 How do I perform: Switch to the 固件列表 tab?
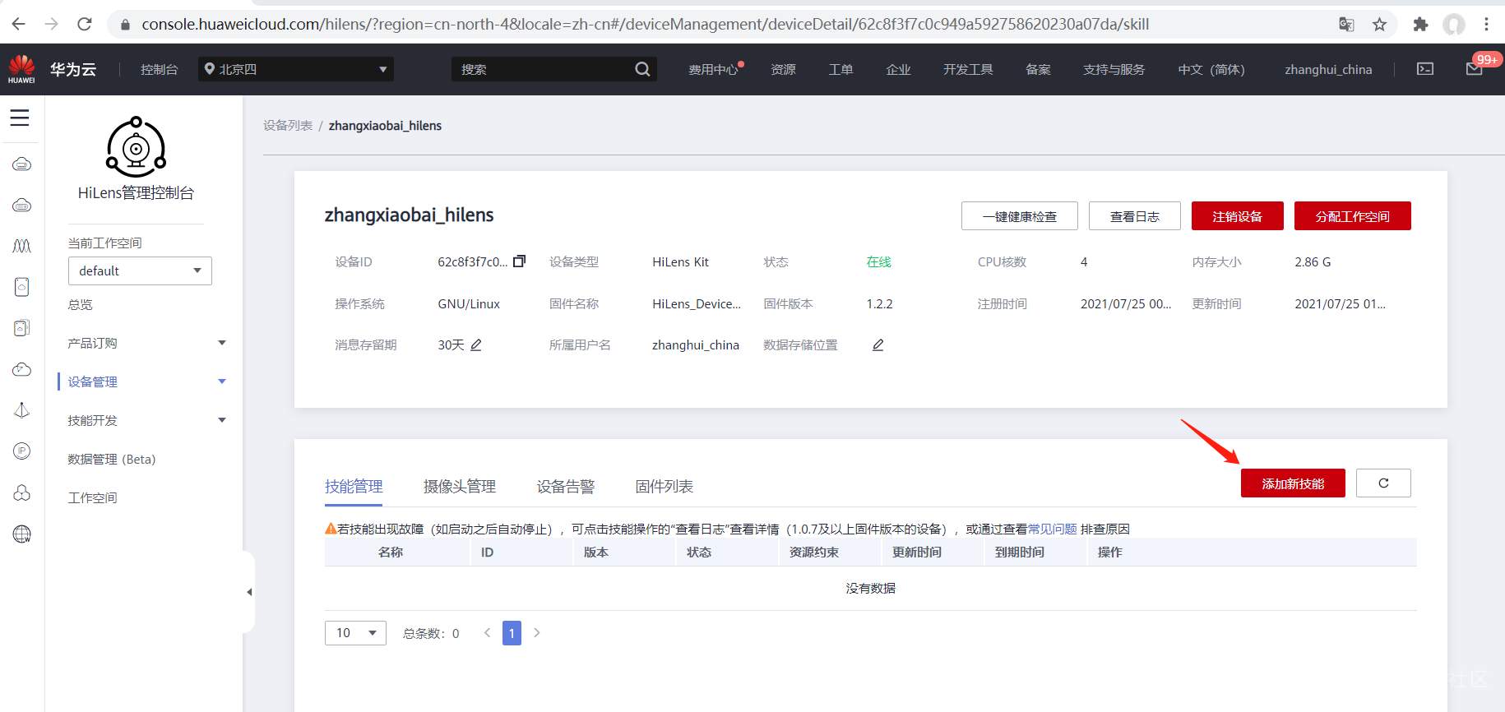[665, 487]
